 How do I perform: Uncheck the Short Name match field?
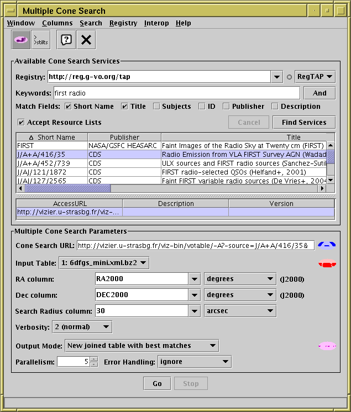(x=69, y=107)
